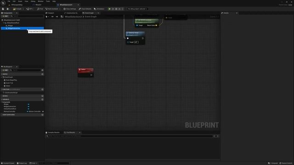294x165 pixels.
Task: Click the Return Value output pin
Action: point(156,25)
